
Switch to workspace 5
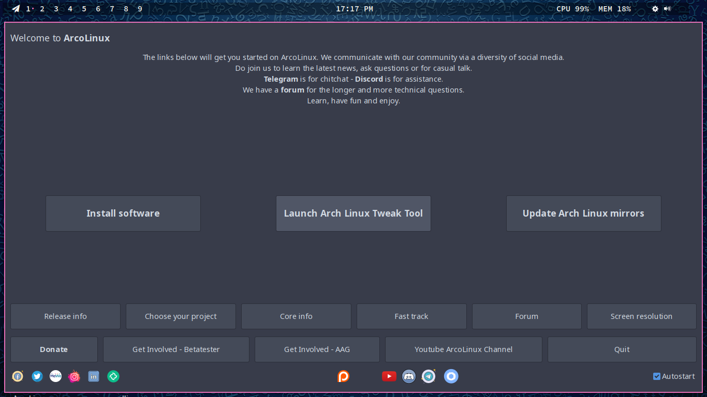(84, 9)
